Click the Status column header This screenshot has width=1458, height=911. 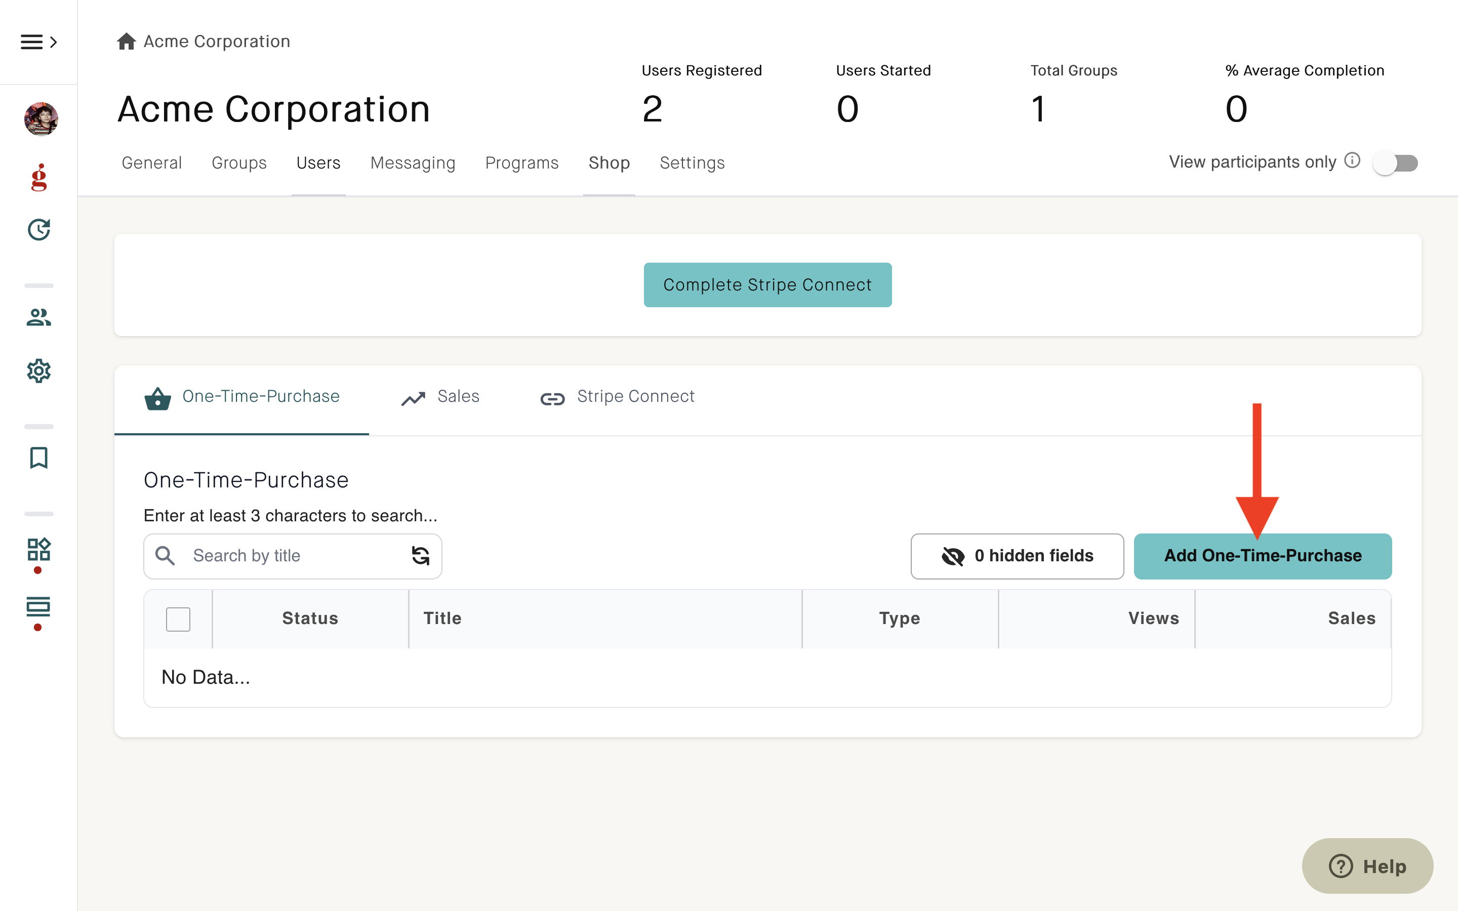pyautogui.click(x=310, y=619)
